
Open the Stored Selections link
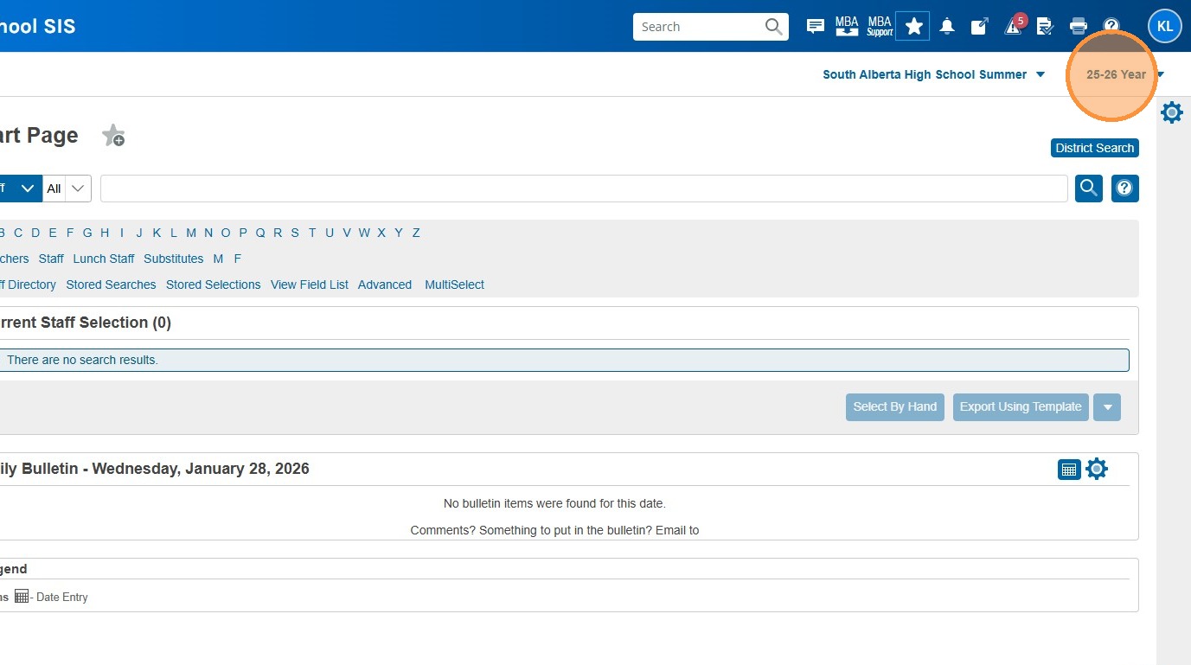pos(213,285)
